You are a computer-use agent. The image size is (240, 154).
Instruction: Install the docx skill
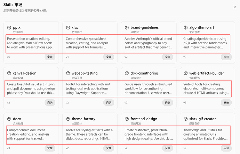click(x=50, y=148)
